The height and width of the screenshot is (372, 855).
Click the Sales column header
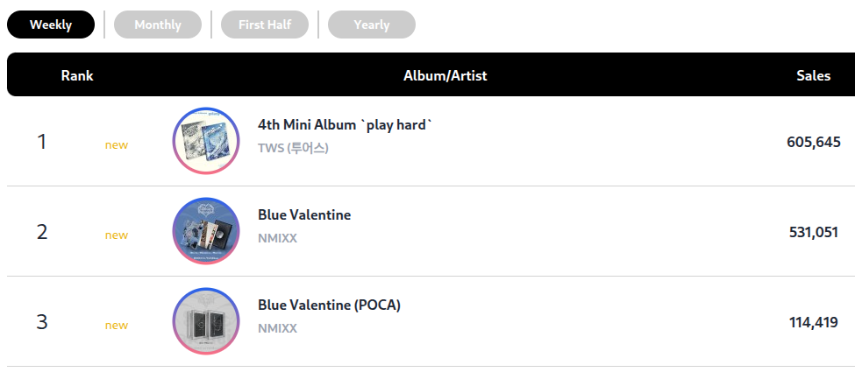[814, 75]
